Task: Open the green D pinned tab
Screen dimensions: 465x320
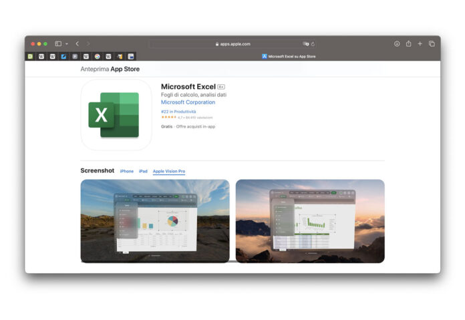Action: click(30, 56)
